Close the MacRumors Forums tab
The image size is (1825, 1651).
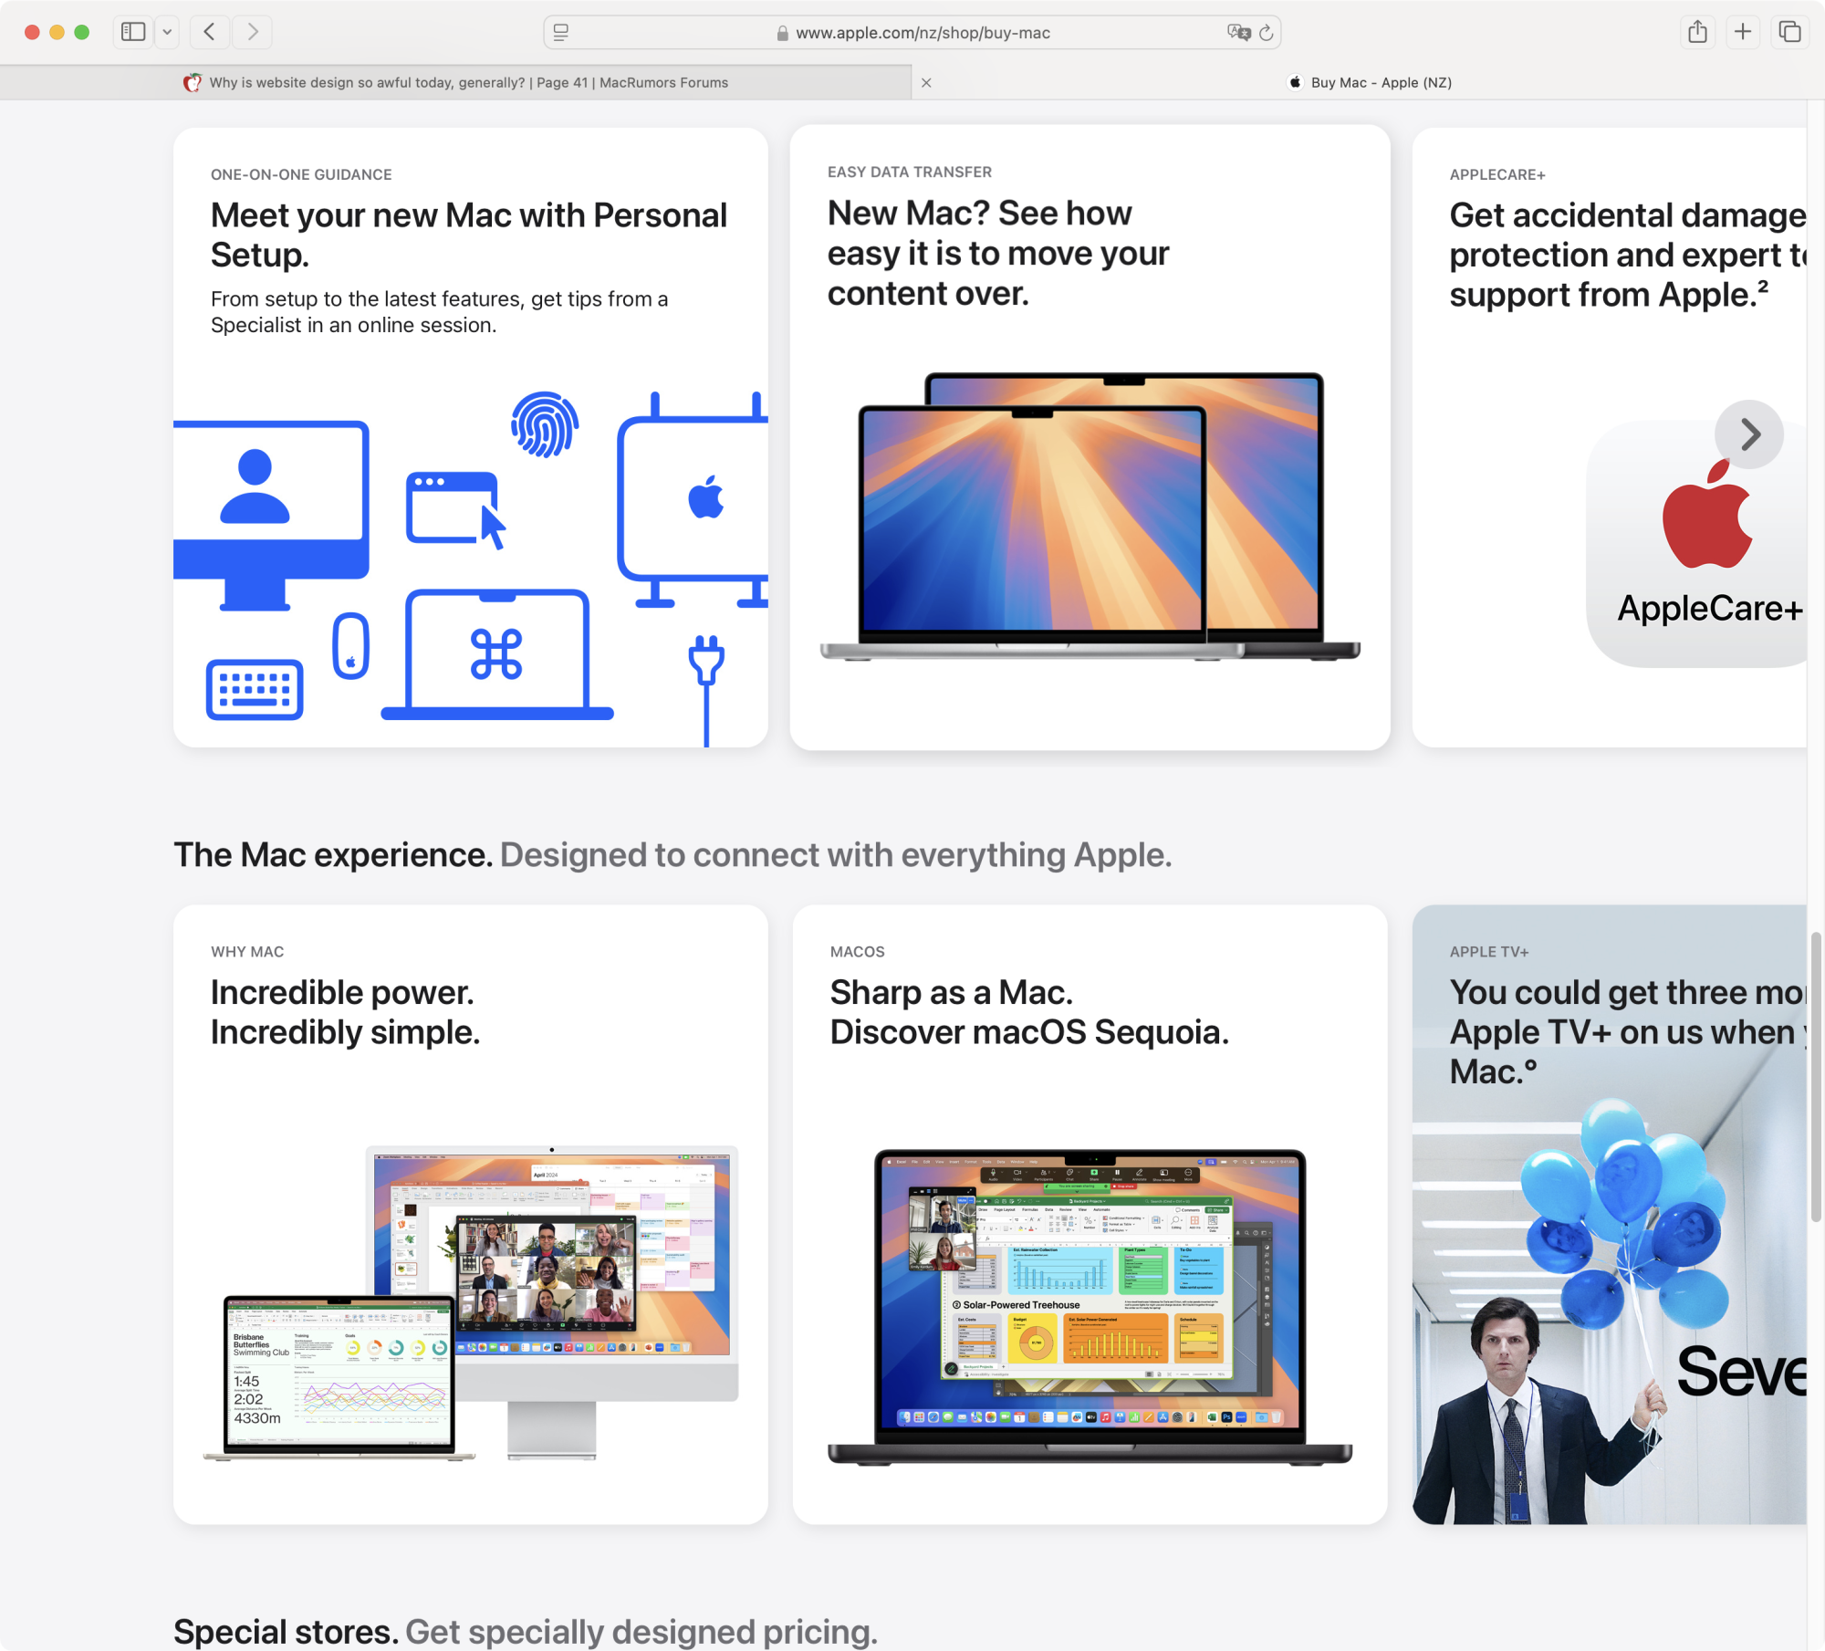(926, 83)
